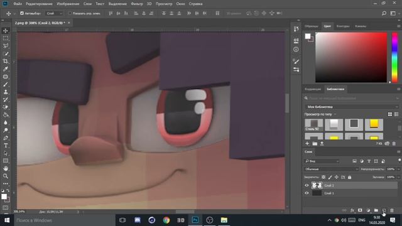402x226 pixels.
Task: Select the Clone Stamp tool
Action: click(x=6, y=92)
